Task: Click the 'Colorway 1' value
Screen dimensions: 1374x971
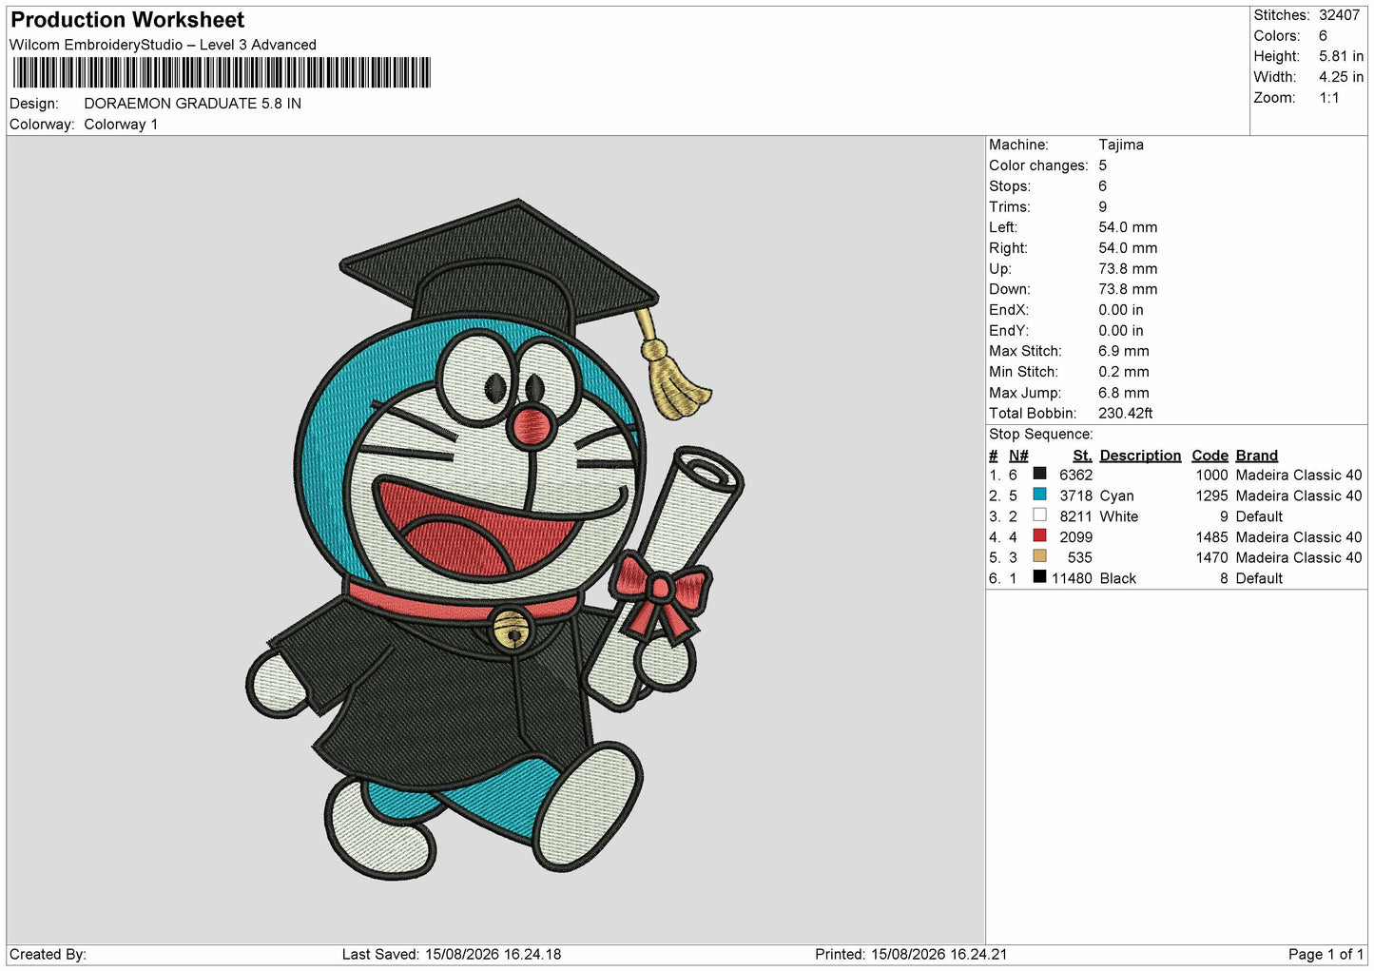Action: click(x=122, y=125)
